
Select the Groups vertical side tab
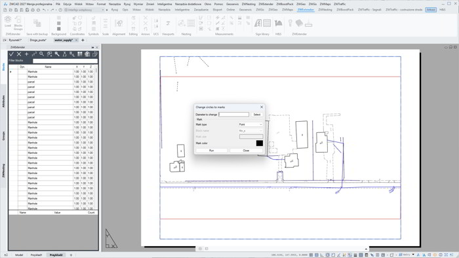[3, 136]
